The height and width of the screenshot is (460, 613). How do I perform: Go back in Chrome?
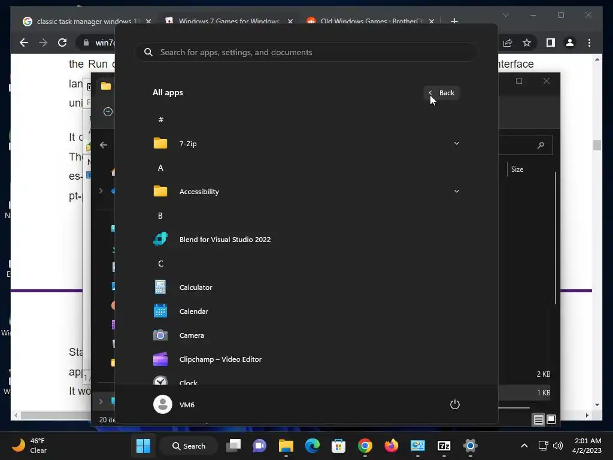click(x=24, y=43)
